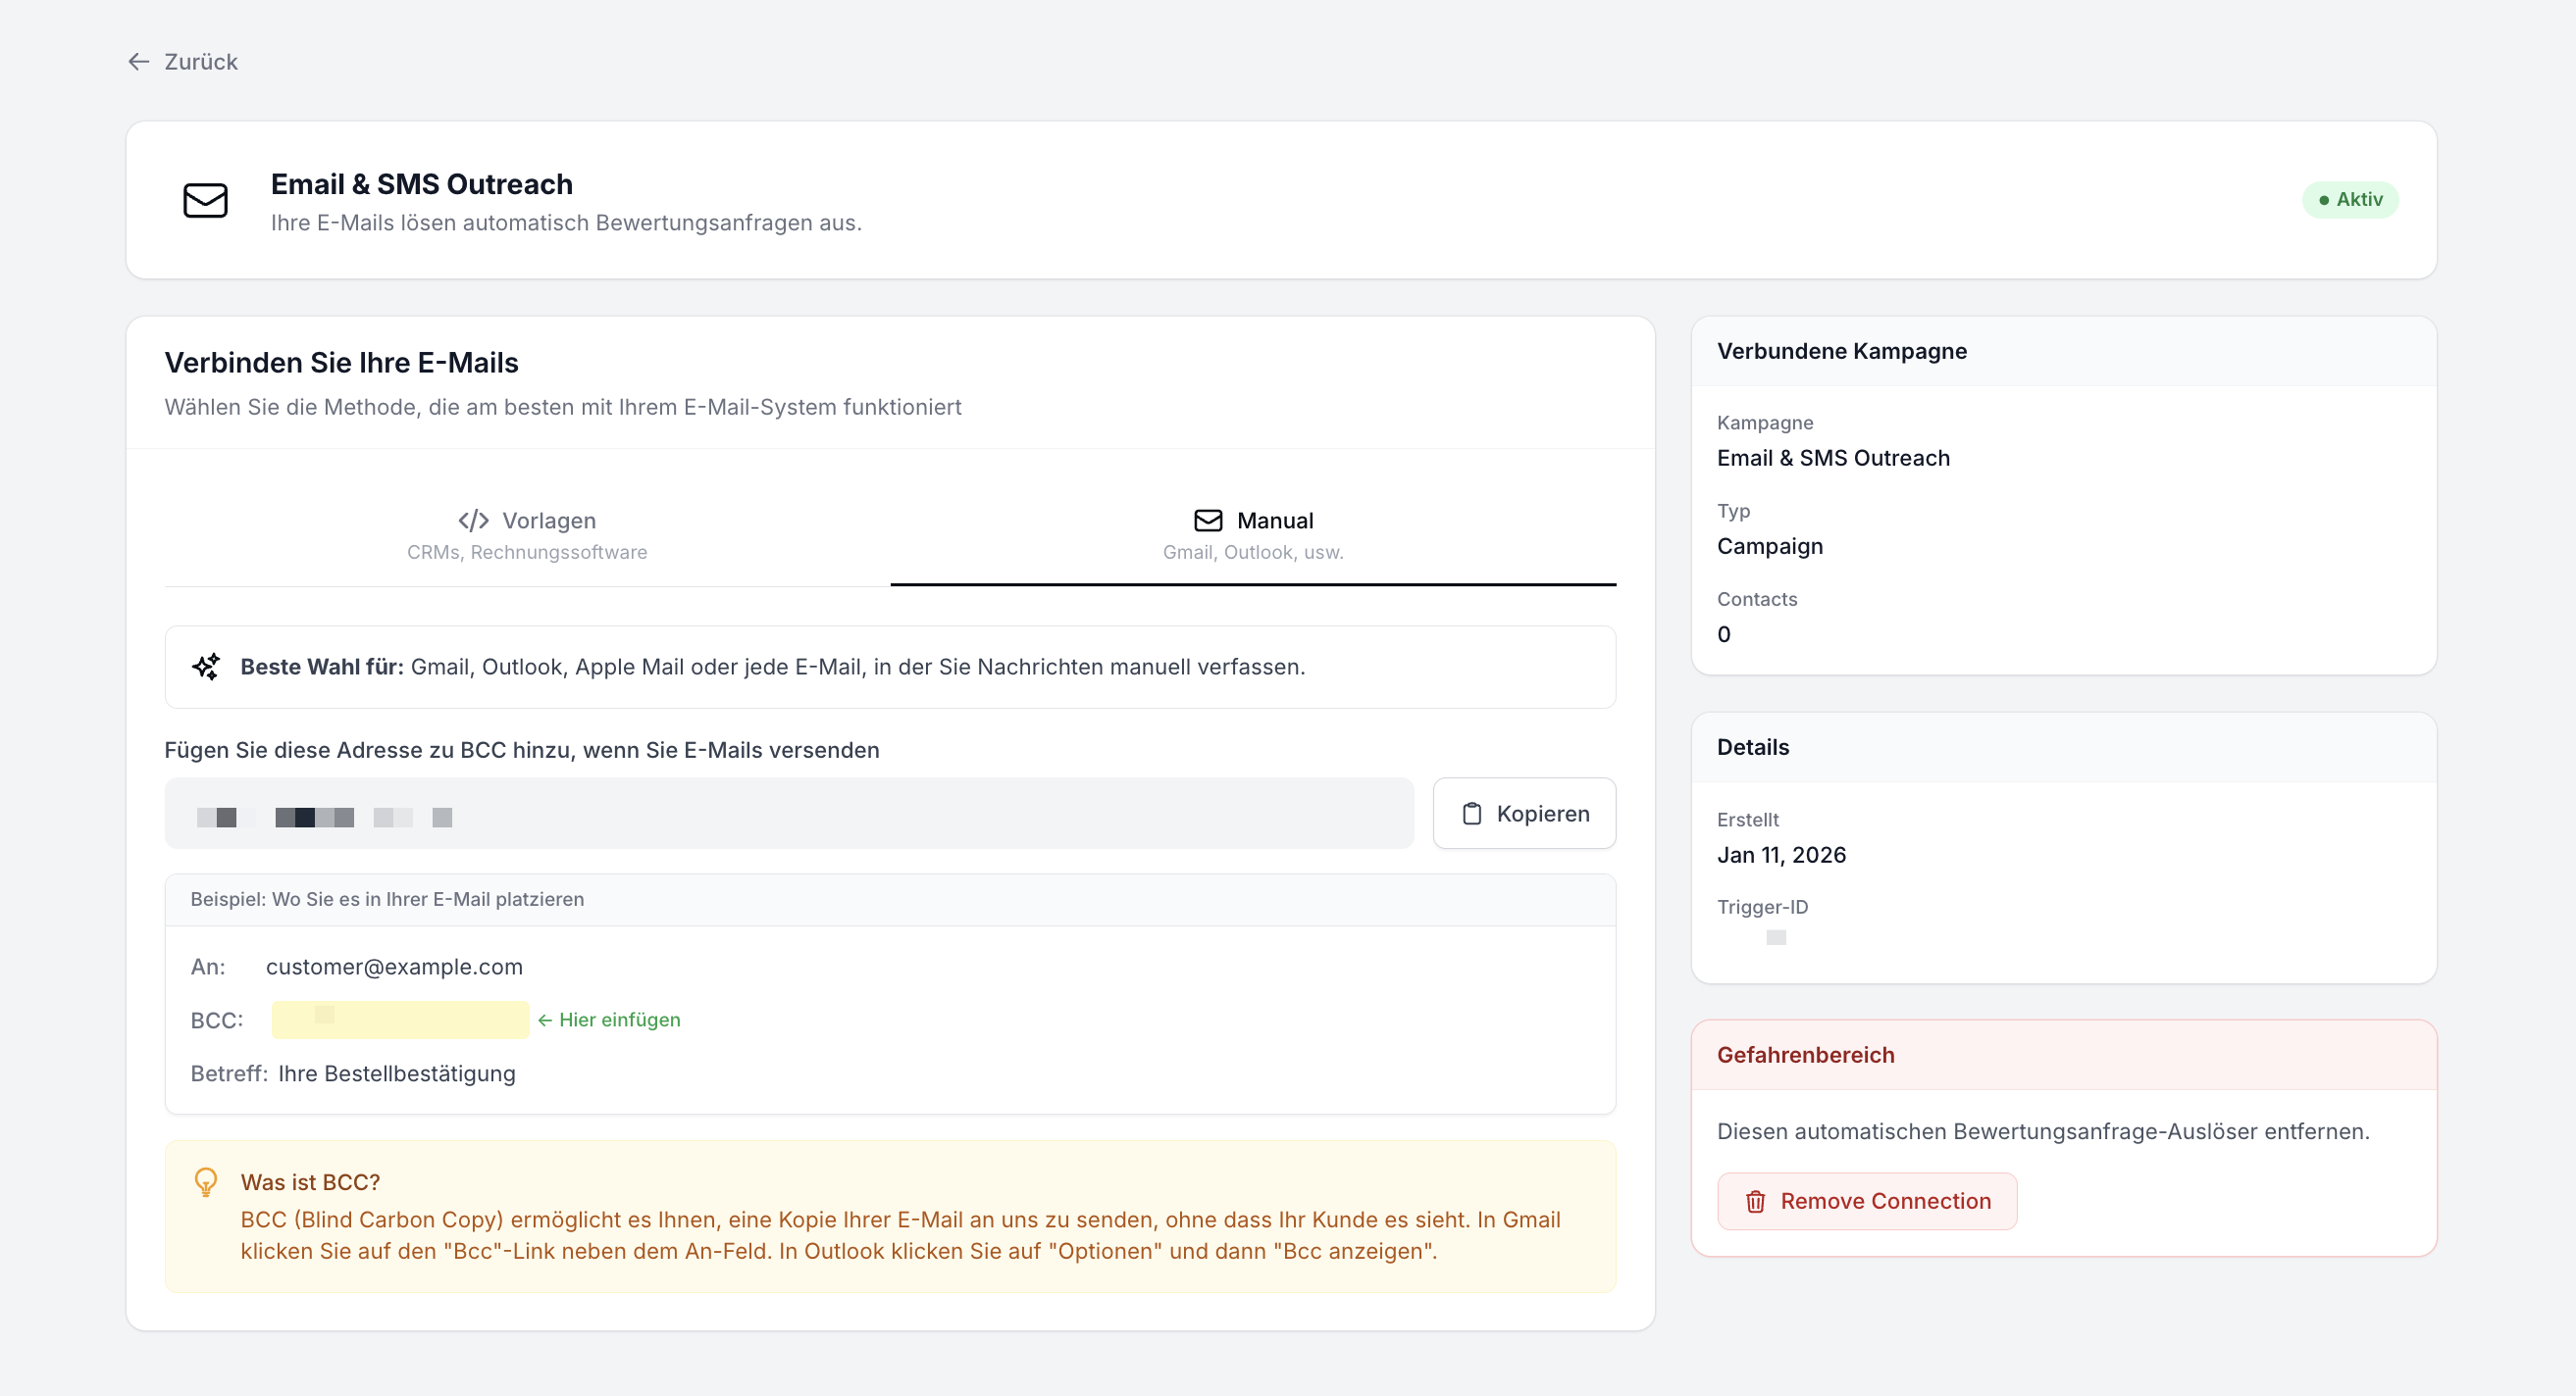Click the trash icon in Remove Connection
Viewport: 2576px width, 1396px height.
click(1755, 1201)
